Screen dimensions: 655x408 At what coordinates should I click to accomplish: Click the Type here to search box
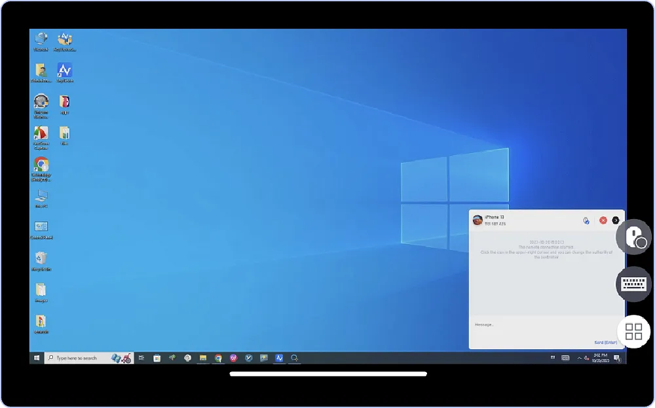coord(77,358)
